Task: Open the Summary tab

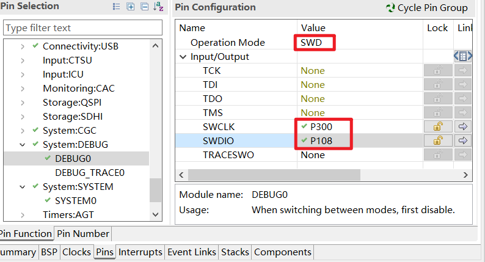Action: [18, 252]
